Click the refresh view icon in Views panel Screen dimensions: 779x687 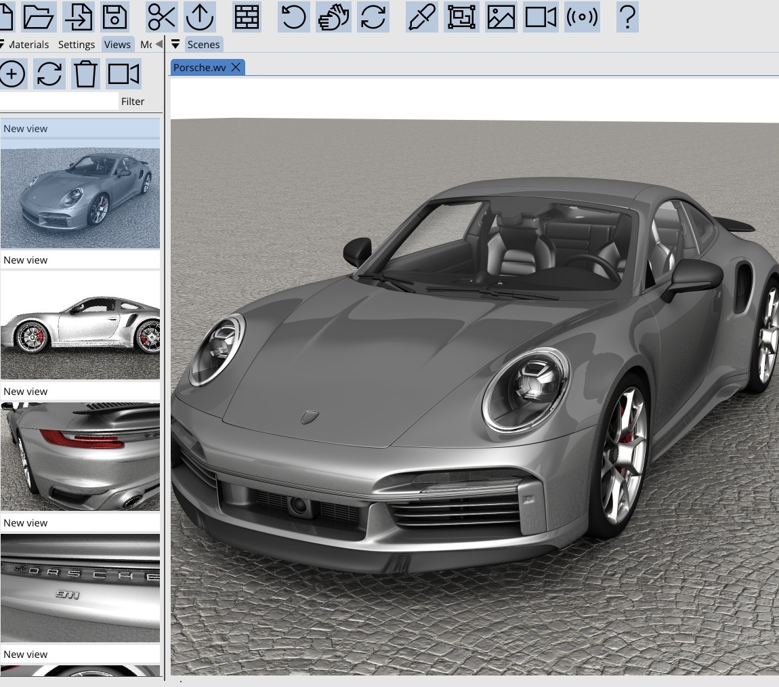click(x=49, y=74)
